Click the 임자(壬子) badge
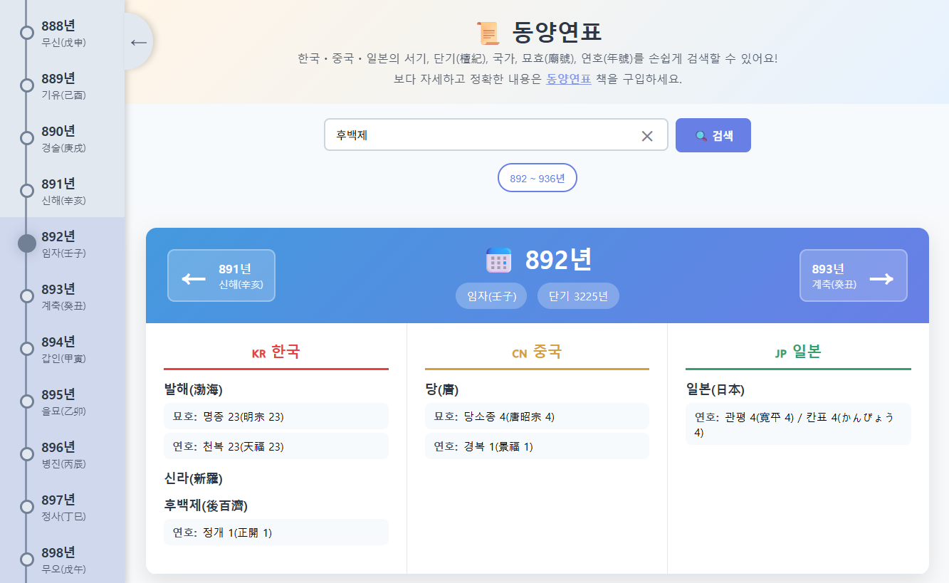The height and width of the screenshot is (583, 949). coord(491,296)
